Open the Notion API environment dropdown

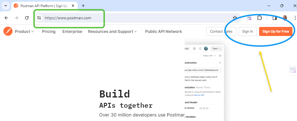pyautogui.click(x=209, y=56)
